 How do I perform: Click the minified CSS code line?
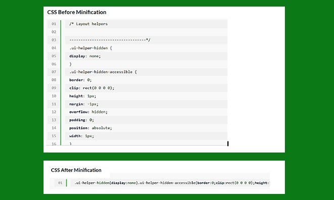point(172,183)
